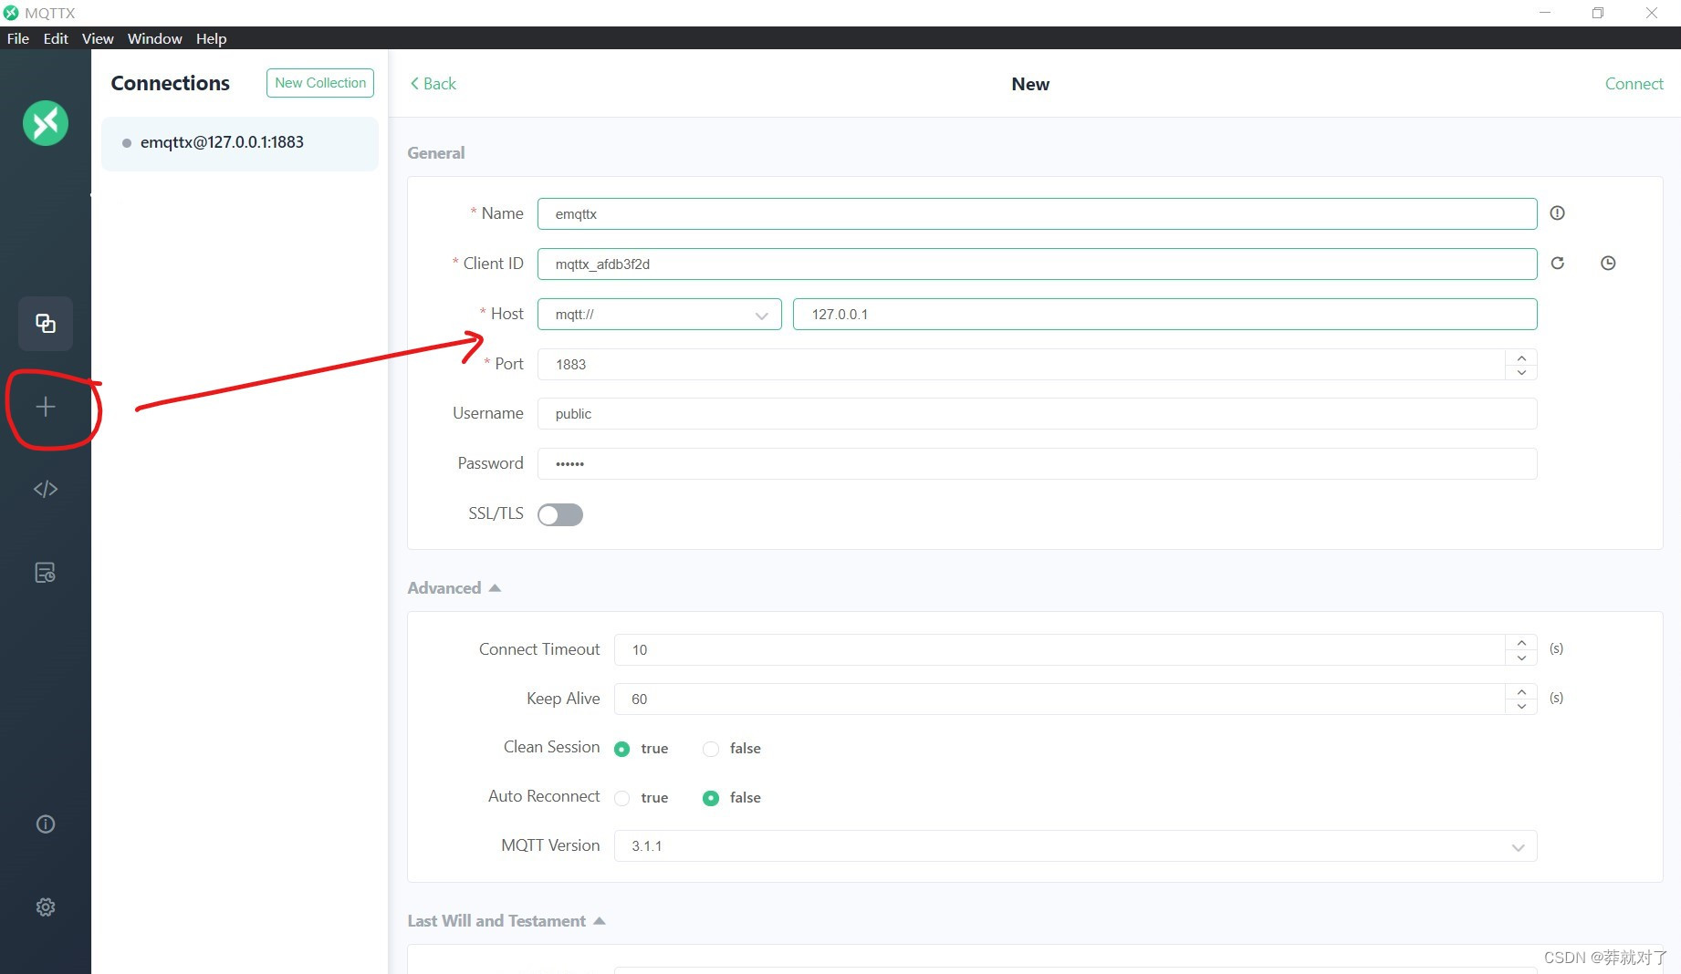Toggle the SSL/TLS switch
Screen dimensions: 1681x974
tap(560, 515)
